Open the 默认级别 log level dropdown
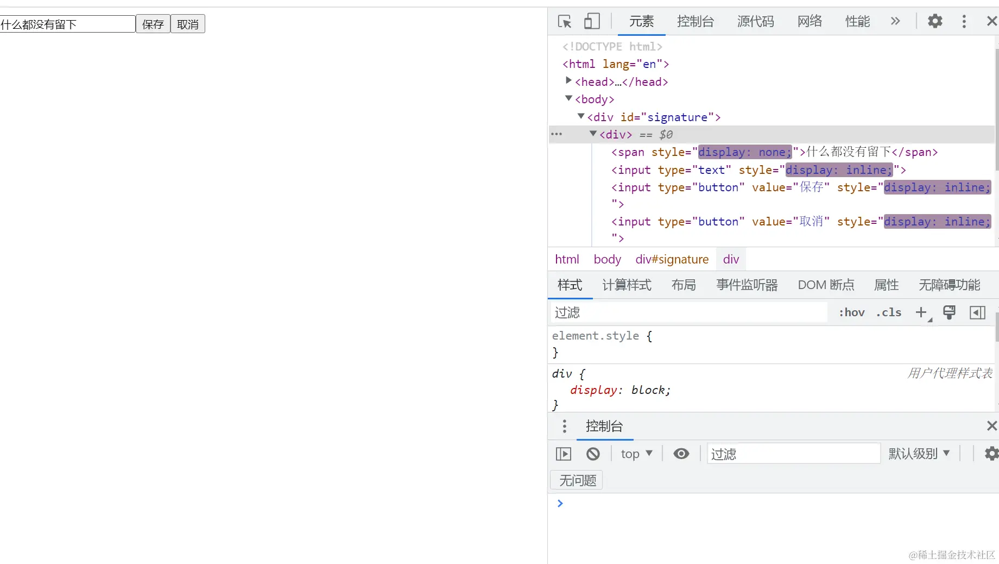Screen dimensions: 999x564 tap(919, 454)
